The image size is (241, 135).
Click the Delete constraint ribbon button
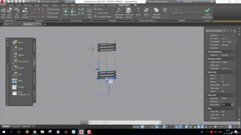tap(98, 9)
